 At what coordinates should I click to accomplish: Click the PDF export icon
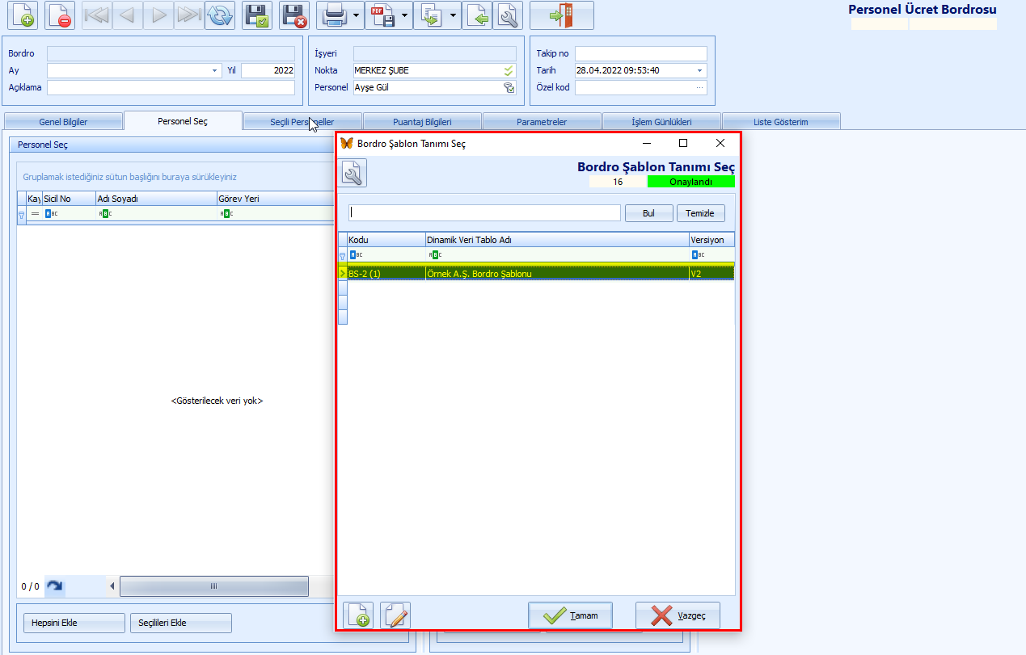pyautogui.click(x=382, y=15)
